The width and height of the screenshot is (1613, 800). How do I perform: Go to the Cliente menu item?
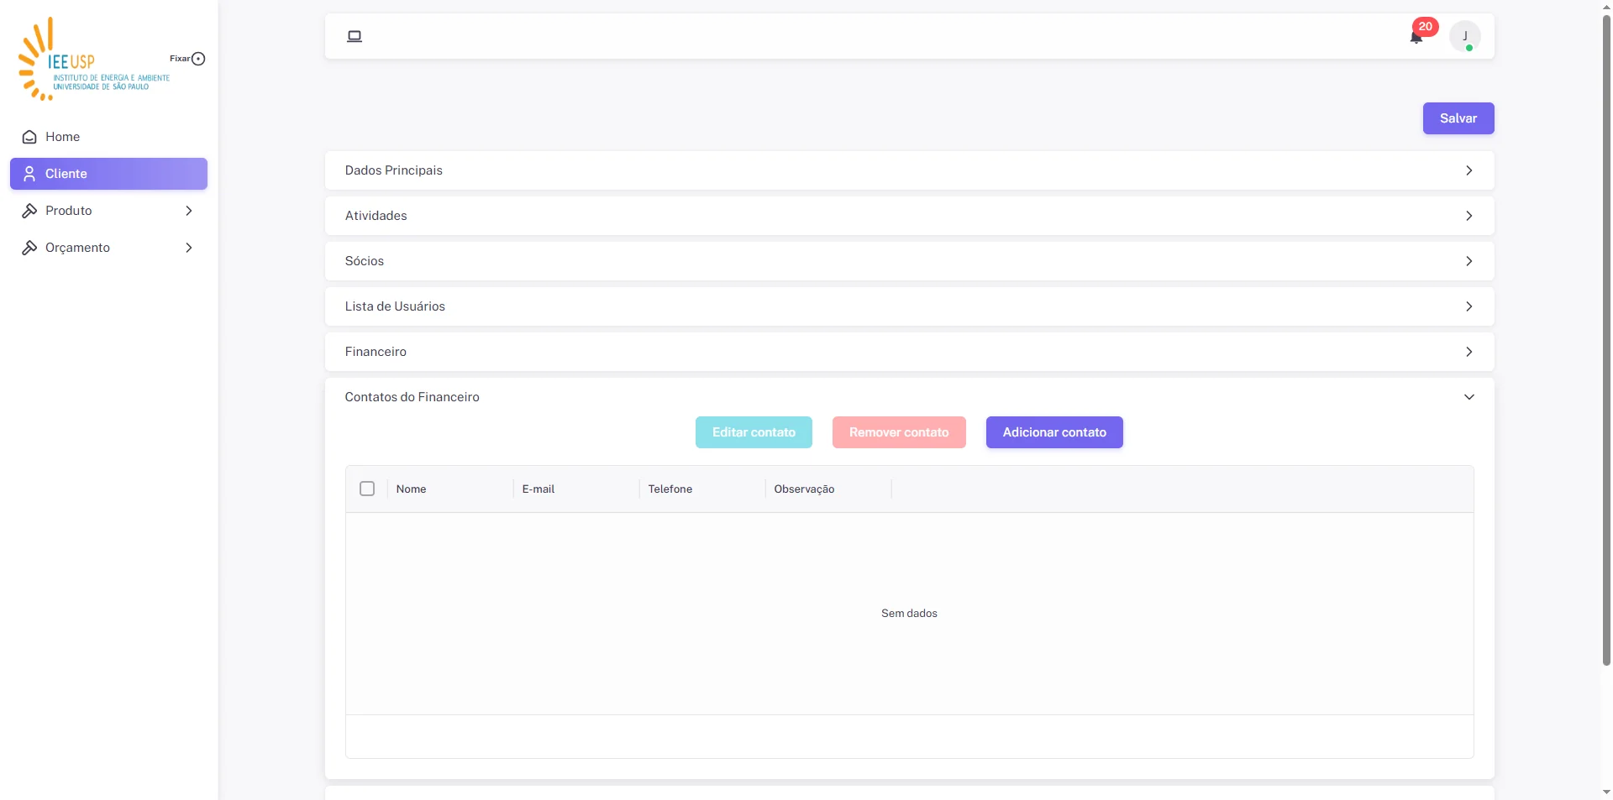(x=108, y=174)
